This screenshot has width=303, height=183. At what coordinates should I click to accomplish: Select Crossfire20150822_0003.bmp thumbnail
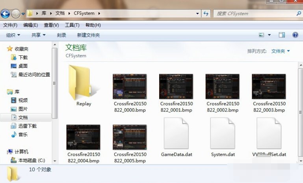(x=269, y=86)
